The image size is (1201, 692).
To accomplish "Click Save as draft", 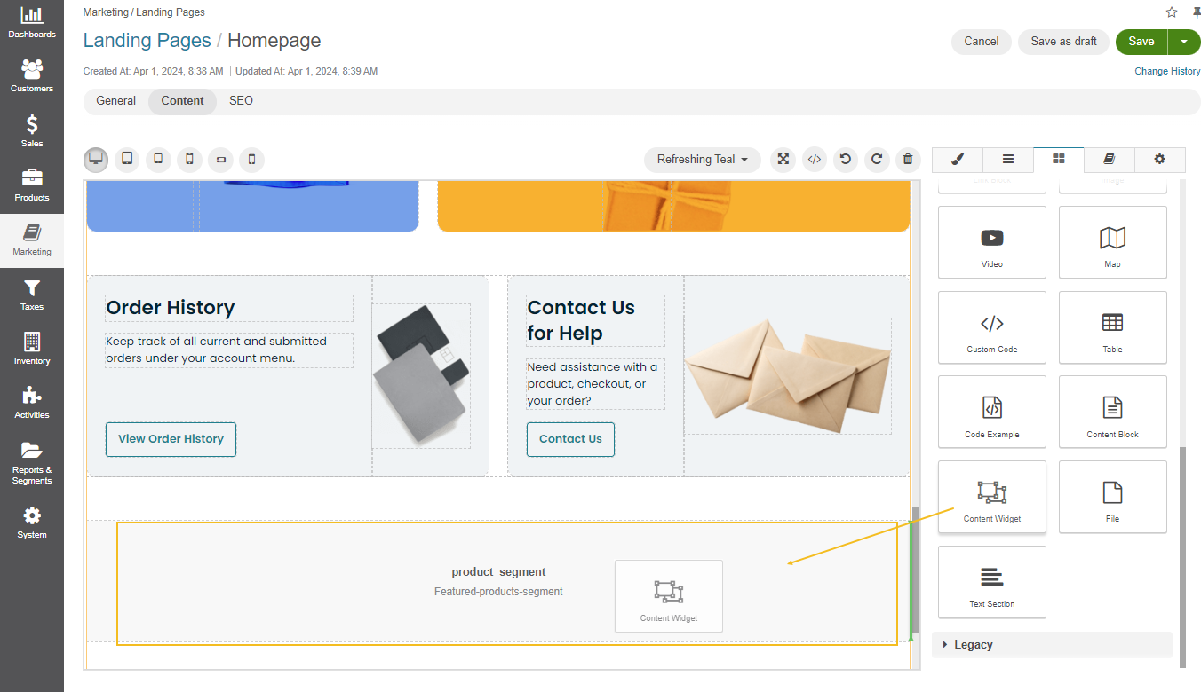I will click(x=1064, y=42).
